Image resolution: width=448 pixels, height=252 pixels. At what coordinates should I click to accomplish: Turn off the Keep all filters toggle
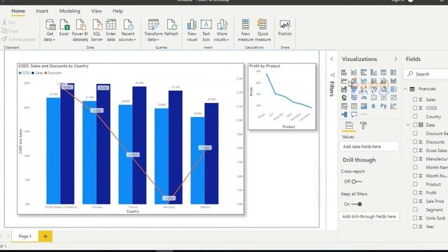point(357,204)
